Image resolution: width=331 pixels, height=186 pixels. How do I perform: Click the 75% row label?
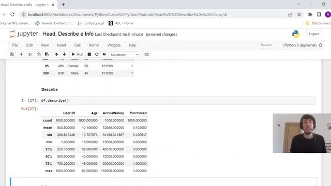tap(49, 164)
